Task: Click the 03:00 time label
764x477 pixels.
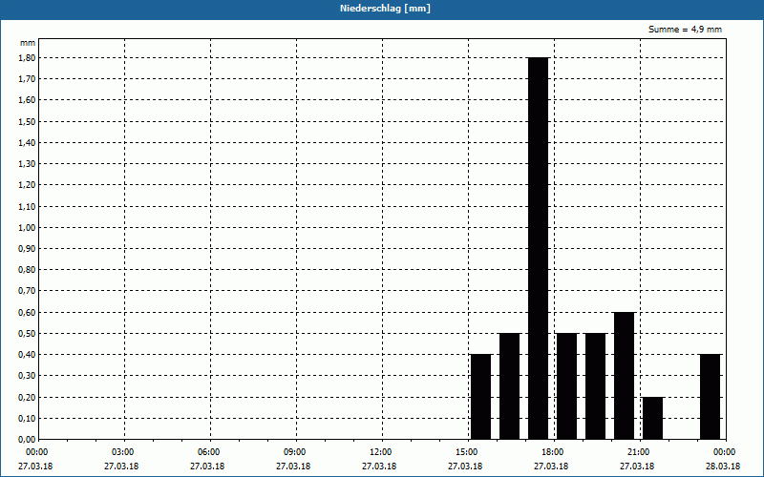Action: pos(124,452)
